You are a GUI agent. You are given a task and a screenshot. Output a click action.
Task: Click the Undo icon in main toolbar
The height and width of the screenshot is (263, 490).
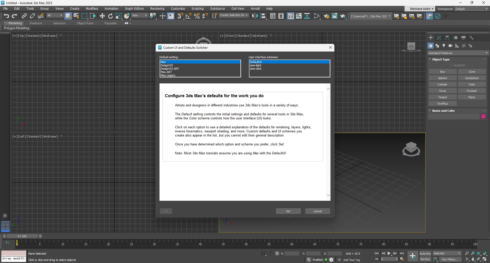click(x=6, y=16)
